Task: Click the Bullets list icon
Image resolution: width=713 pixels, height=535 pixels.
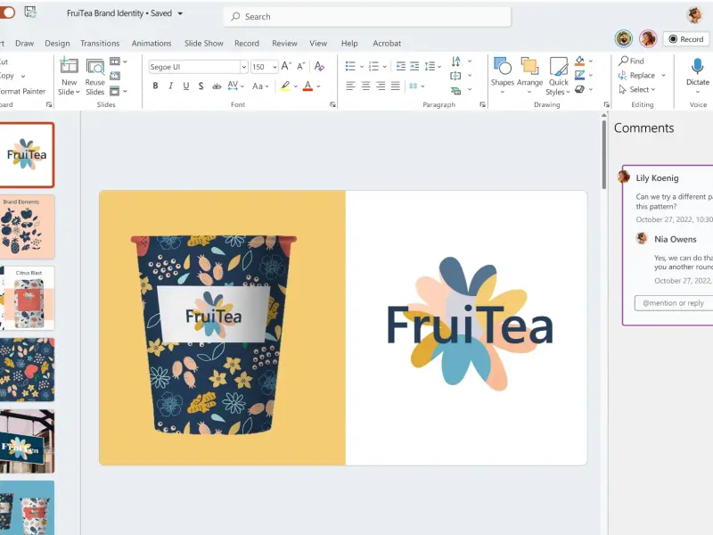Action: (x=350, y=66)
